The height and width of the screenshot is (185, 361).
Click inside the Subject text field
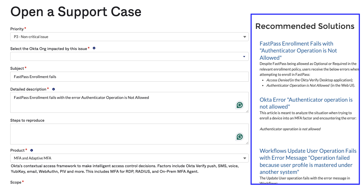[129, 76]
